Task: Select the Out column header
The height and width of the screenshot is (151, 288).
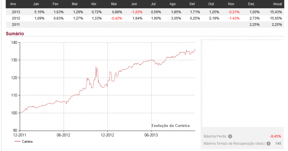Action: (211, 4)
